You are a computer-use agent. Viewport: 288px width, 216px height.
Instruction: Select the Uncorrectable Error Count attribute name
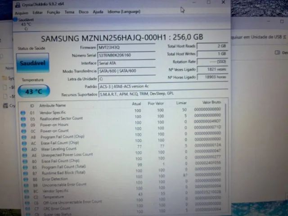pyautogui.click(x=64, y=185)
